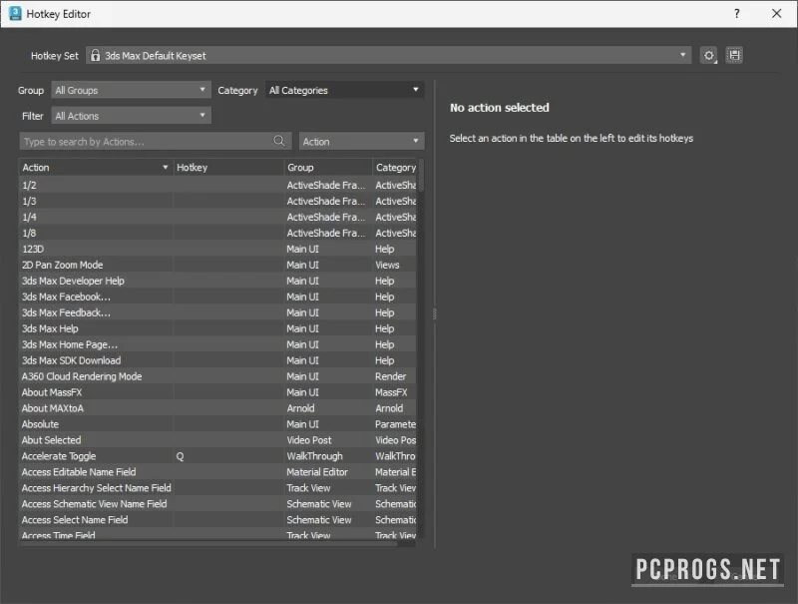Image resolution: width=798 pixels, height=604 pixels.
Task: Click the Render category cell
Action: 395,376
